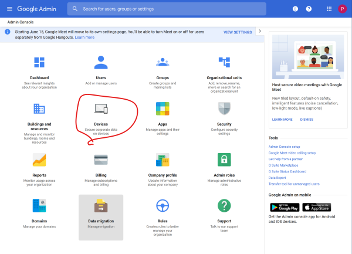Open the Admin roles icon
Screen dimensions: 352x254
224,160
